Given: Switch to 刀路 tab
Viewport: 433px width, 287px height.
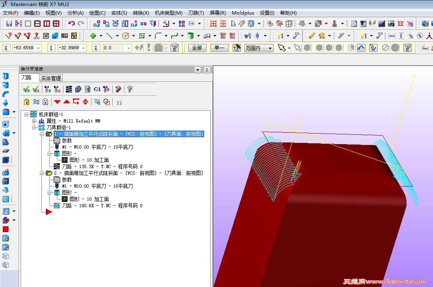Looking at the screenshot, I should [27, 78].
